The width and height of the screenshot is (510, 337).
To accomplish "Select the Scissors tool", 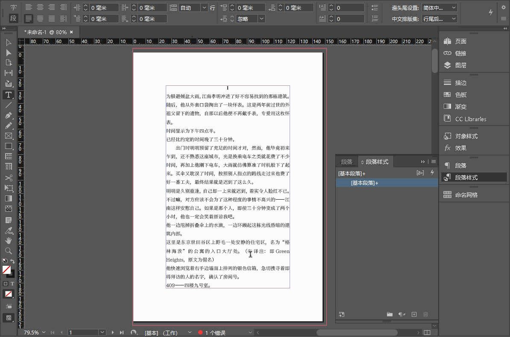I will 9,178.
